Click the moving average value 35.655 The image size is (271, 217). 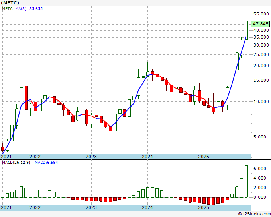[36, 9]
